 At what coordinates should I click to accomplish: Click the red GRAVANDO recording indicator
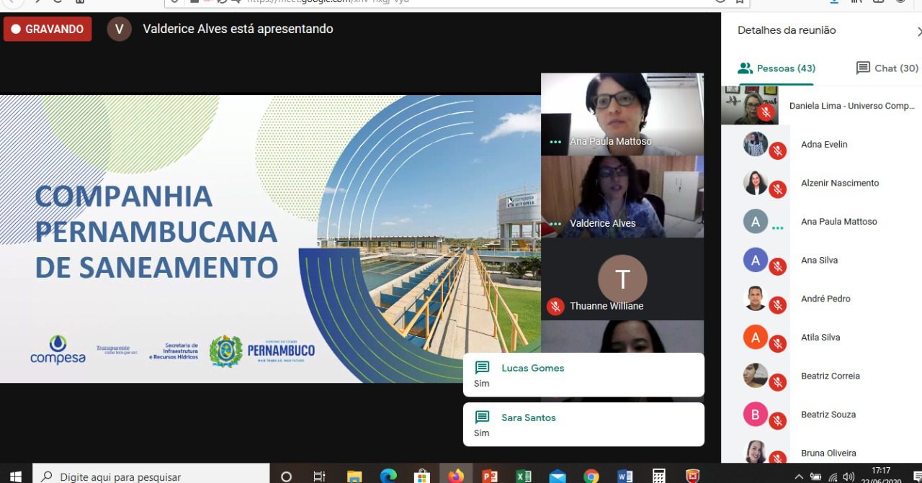coord(48,30)
